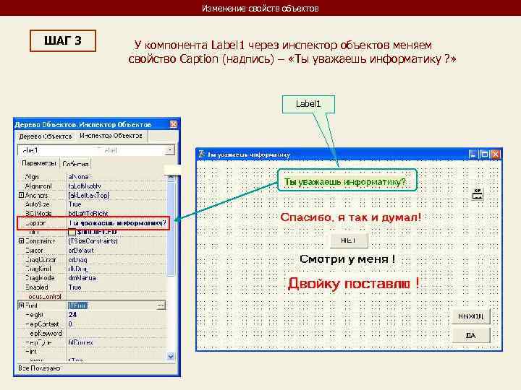Click the [akLeft,akTop] Anchors value
The height and width of the screenshot is (390, 521).
click(x=88, y=195)
